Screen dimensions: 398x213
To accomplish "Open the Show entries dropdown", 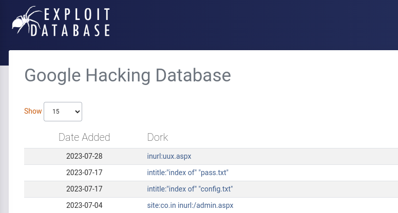I will (x=63, y=111).
